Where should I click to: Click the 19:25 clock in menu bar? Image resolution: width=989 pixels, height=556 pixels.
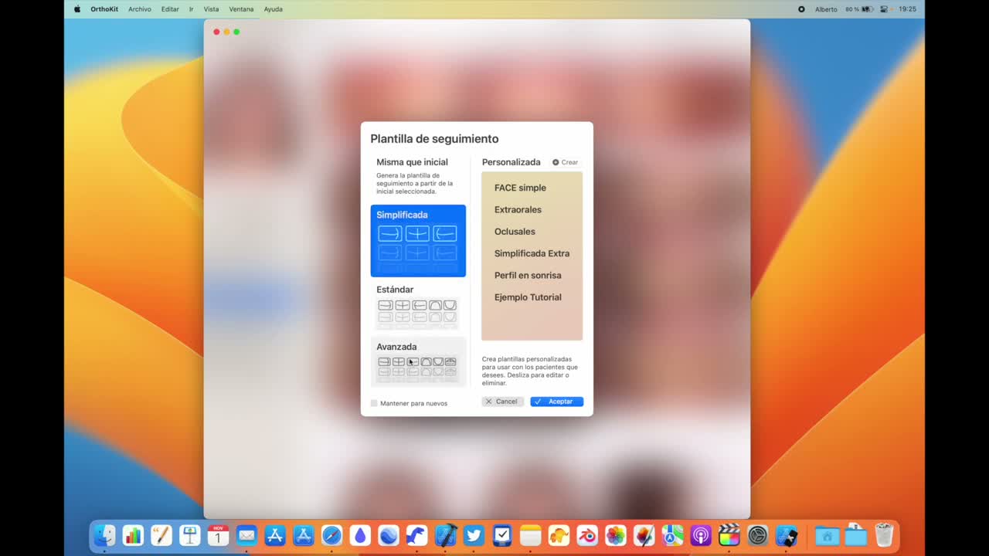click(x=908, y=9)
